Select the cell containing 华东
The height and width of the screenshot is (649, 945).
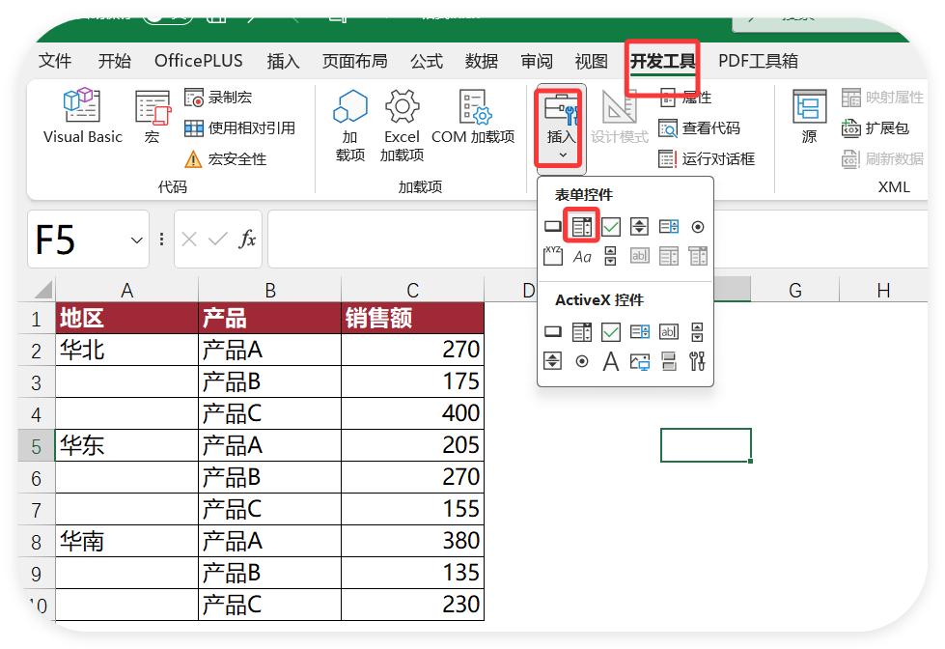pos(126,446)
